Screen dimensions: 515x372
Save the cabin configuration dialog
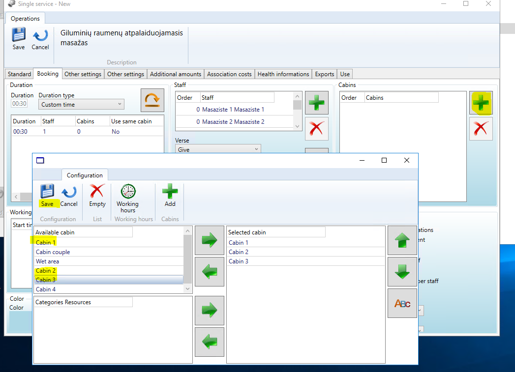point(47,196)
